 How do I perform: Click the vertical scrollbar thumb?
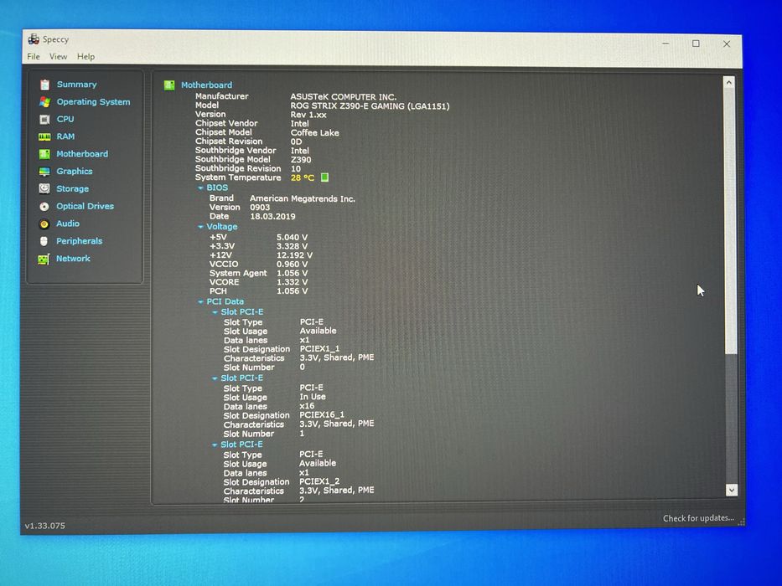click(731, 222)
